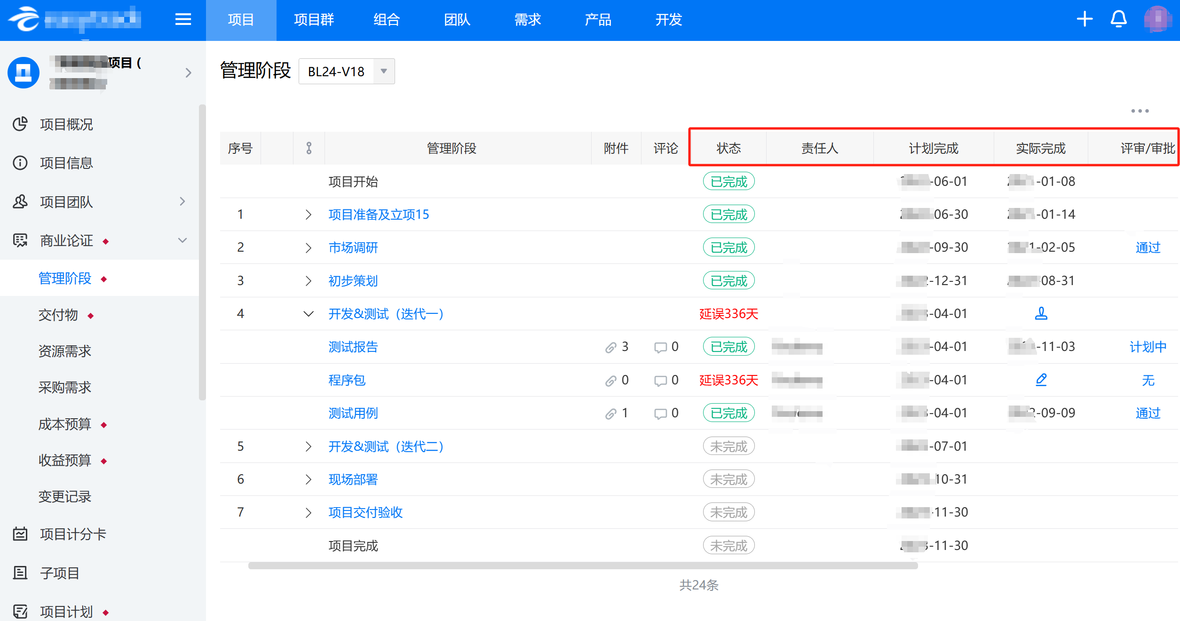Screen dimensions: 1180x621
Task: Click the comment bubble icon for 测试用例
Action: coord(660,414)
